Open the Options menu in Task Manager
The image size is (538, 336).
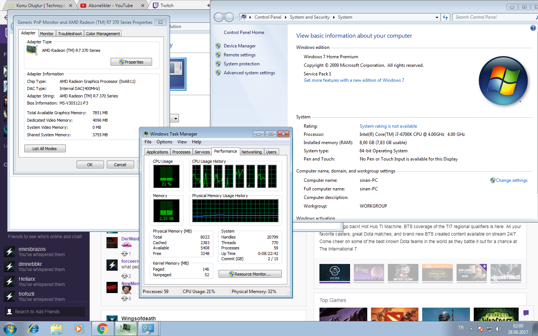(164, 142)
